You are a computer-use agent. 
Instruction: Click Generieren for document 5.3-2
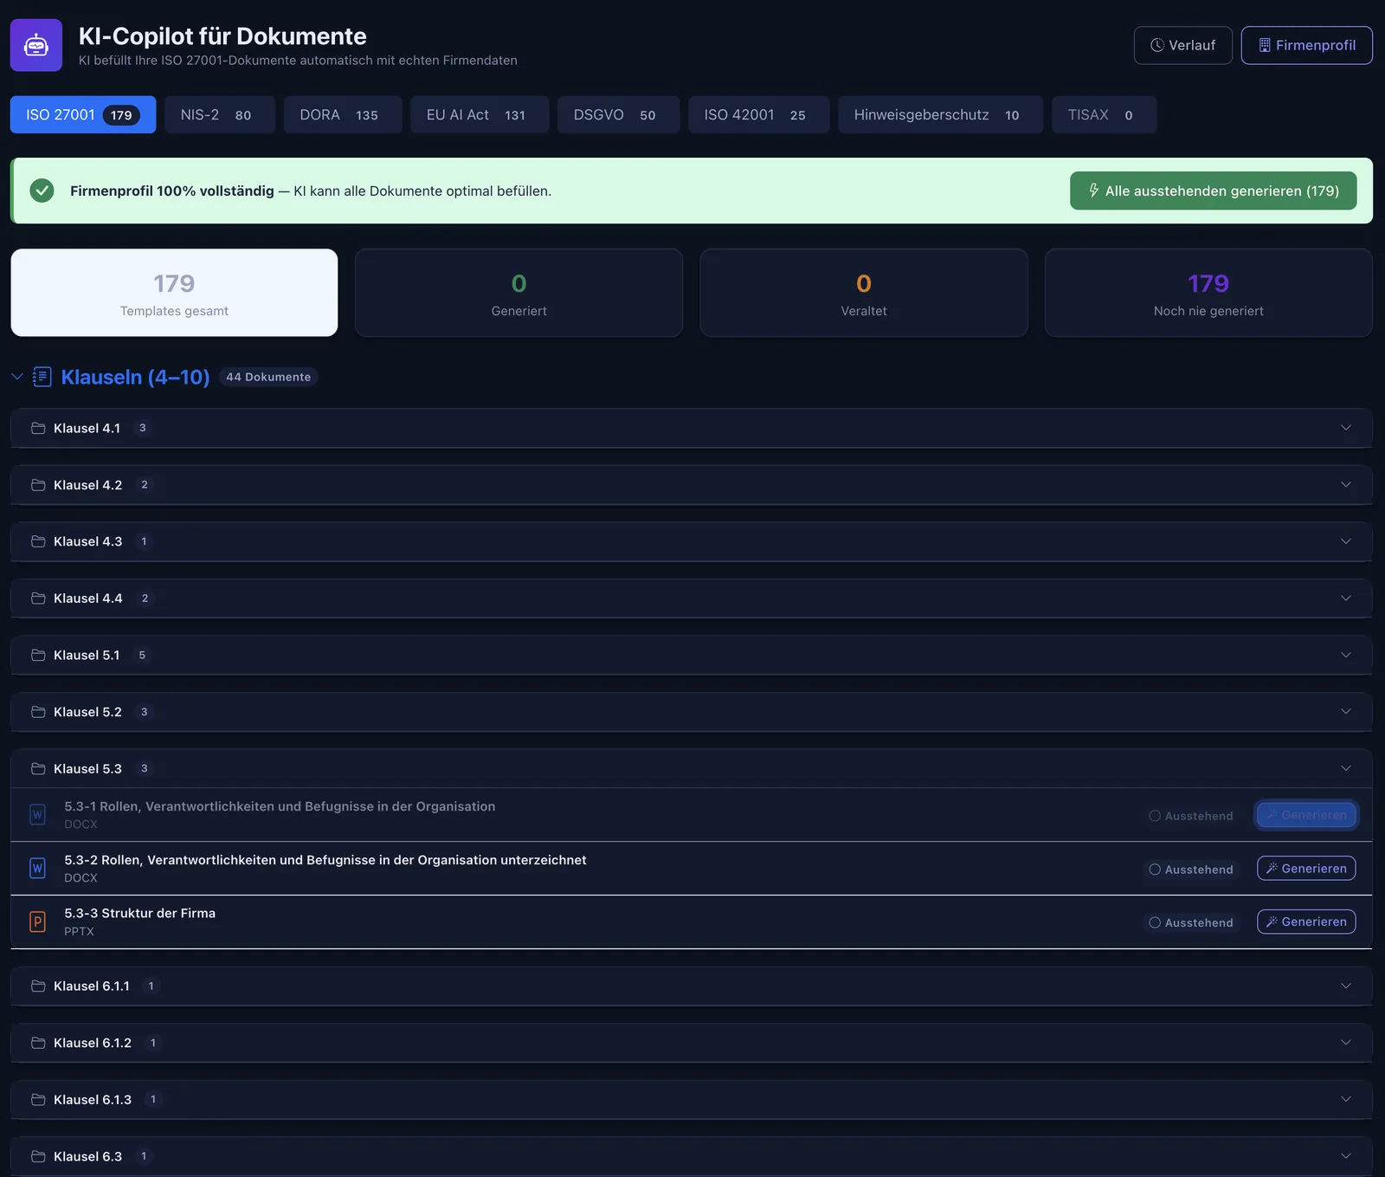[1306, 869]
